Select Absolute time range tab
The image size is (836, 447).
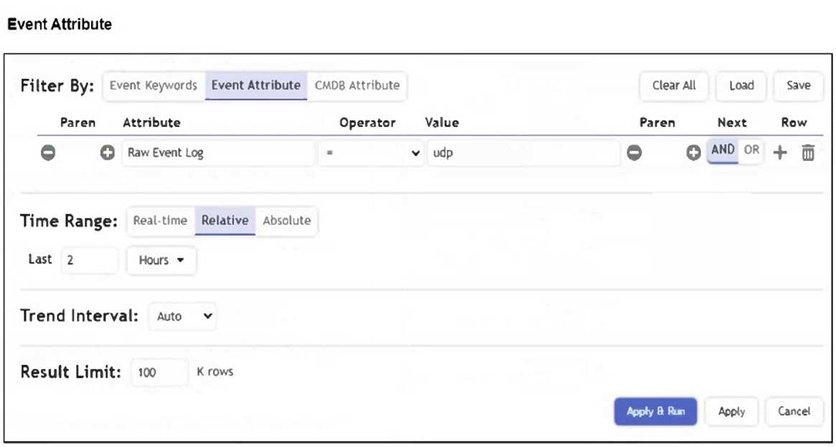tap(286, 221)
